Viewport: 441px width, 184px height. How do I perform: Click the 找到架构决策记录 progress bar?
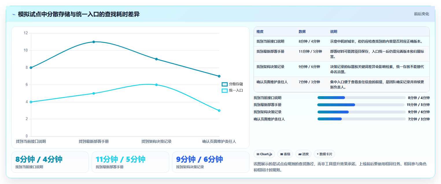point(361,112)
